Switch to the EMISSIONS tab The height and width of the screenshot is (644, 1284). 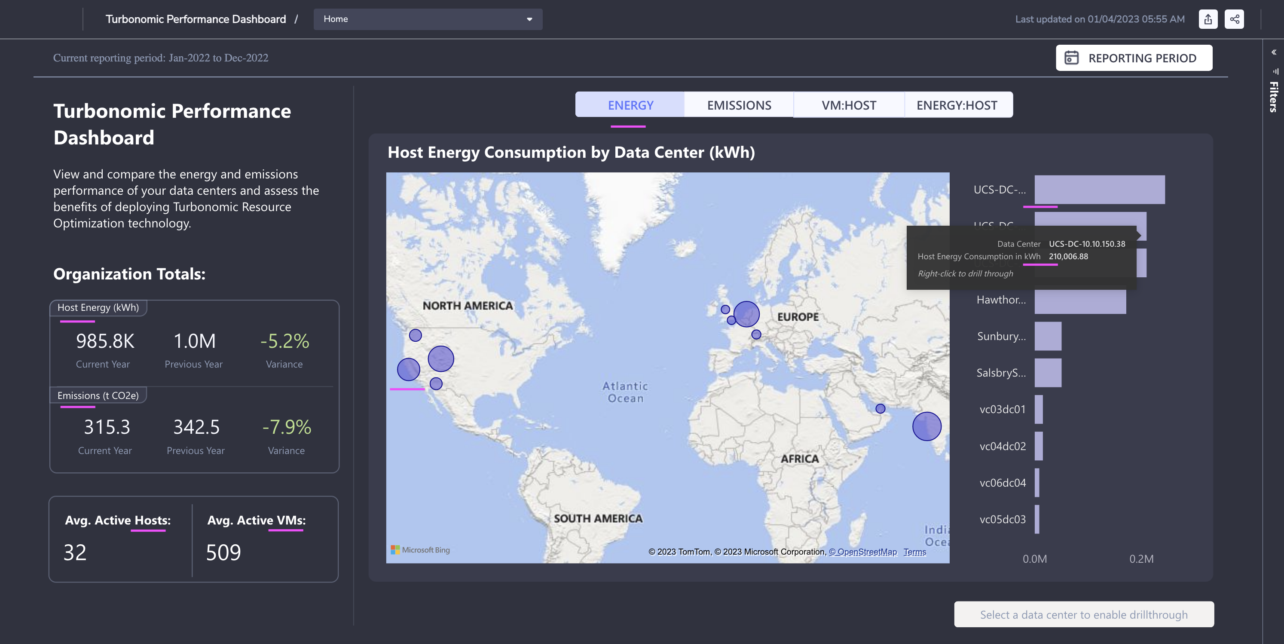pyautogui.click(x=739, y=105)
